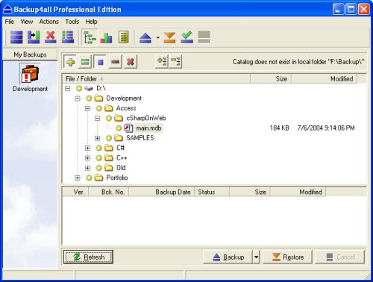Click the Delete backup red X icon
Screen dimensions: 373x282
click(x=51, y=37)
